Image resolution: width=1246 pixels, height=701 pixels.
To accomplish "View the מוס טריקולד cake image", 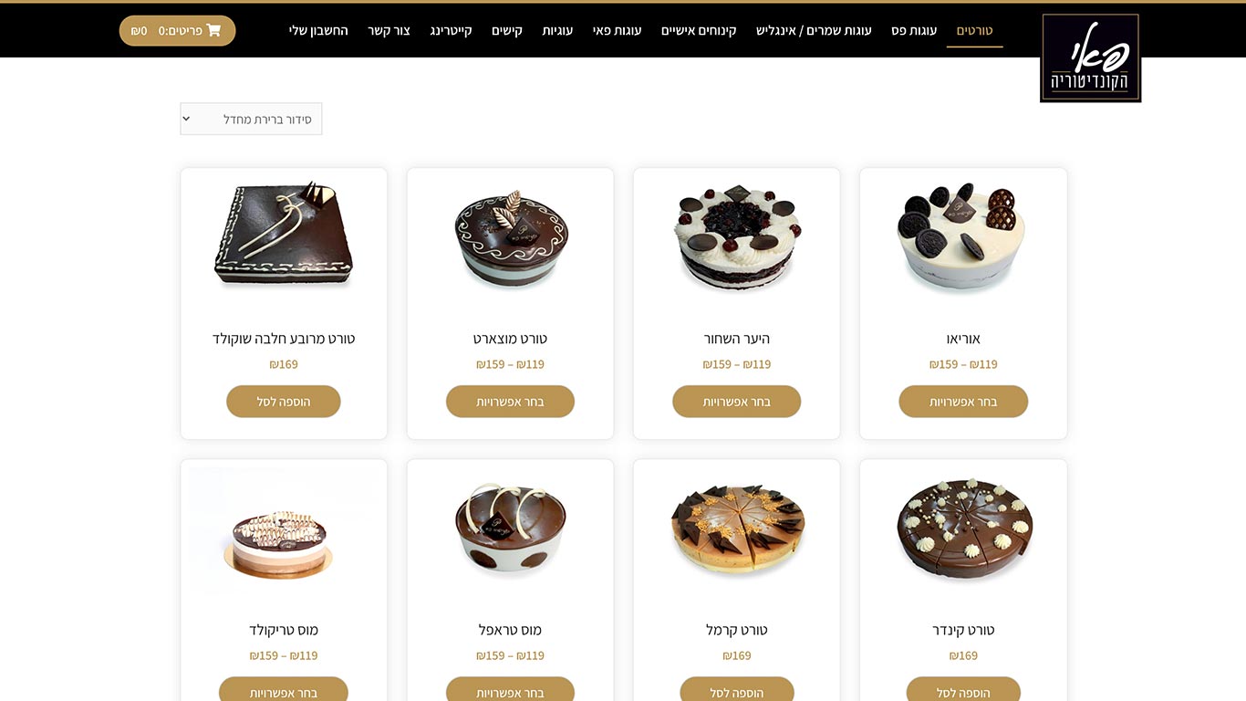I will (x=284, y=532).
